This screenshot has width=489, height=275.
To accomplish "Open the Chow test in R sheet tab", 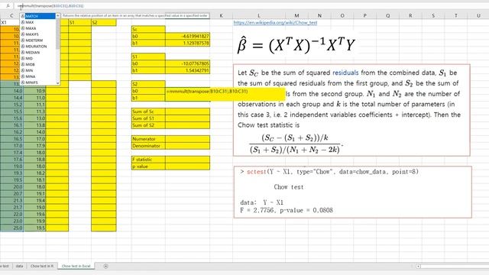I will pyautogui.click(x=42, y=266).
